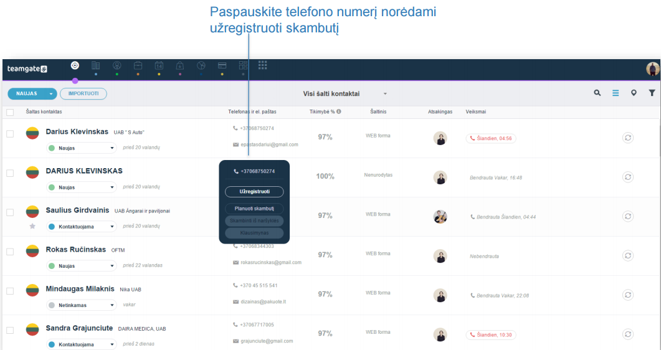Screen dimensions: 661x350
Task: Click the teamgate logo
Action: (27, 69)
